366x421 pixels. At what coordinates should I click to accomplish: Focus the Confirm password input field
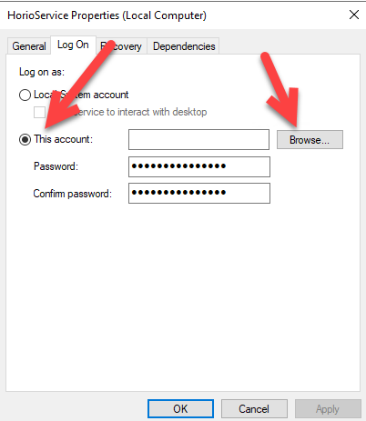point(199,193)
